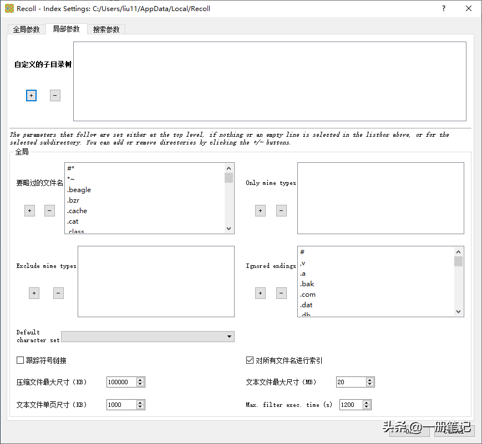Switch to the 全局参数 tab
The height and width of the screenshot is (444, 482).
(27, 29)
